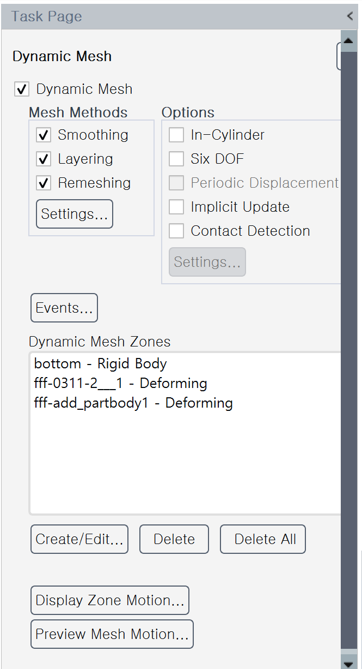Select fff-add_partbody1 Deforming zone

click(x=133, y=403)
